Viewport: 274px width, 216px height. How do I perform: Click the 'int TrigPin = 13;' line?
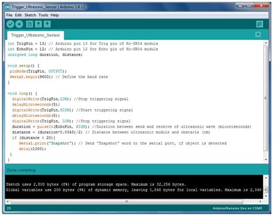tap(83, 43)
